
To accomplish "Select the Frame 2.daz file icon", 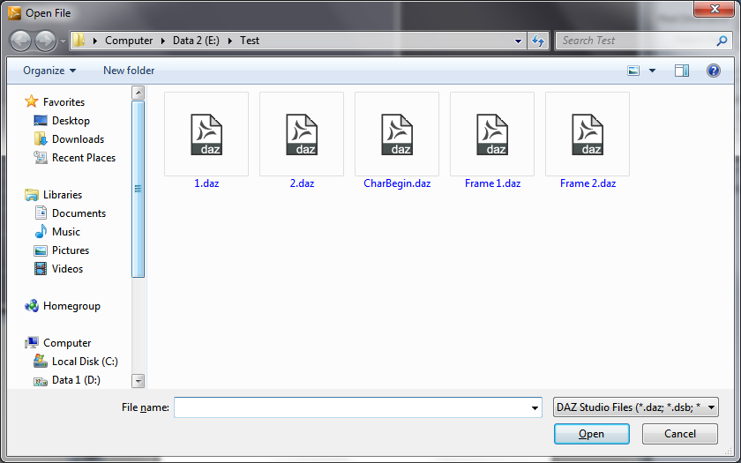I will click(588, 134).
